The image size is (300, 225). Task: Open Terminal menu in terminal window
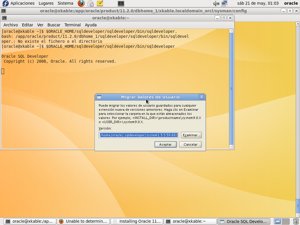click(72, 25)
